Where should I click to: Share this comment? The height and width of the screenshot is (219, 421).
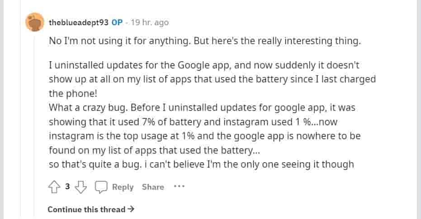click(153, 187)
